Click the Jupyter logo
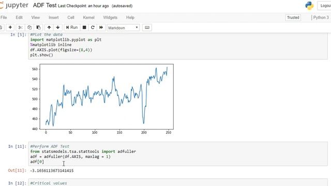This screenshot has height=186, width=331. pyautogui.click(x=14, y=6)
